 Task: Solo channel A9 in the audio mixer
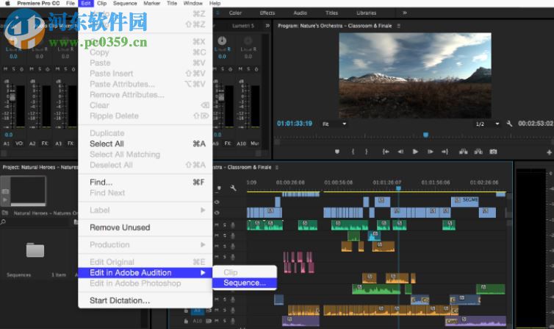tap(222, 69)
